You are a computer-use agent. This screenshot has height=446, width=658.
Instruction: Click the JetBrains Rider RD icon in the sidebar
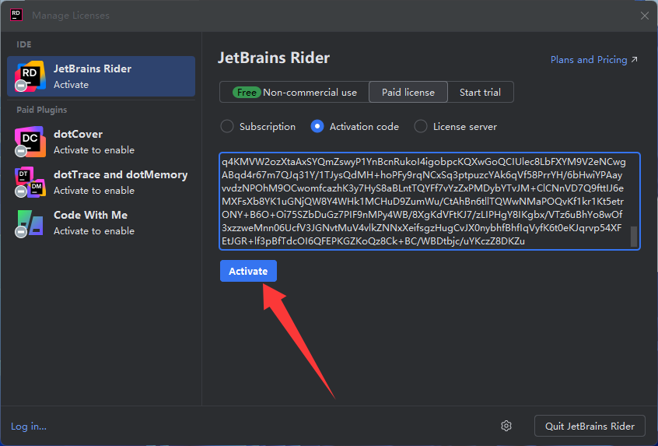[x=30, y=76]
